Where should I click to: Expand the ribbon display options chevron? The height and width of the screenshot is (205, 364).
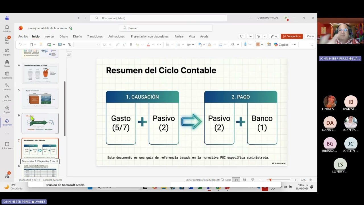pyautogui.click(x=312, y=45)
